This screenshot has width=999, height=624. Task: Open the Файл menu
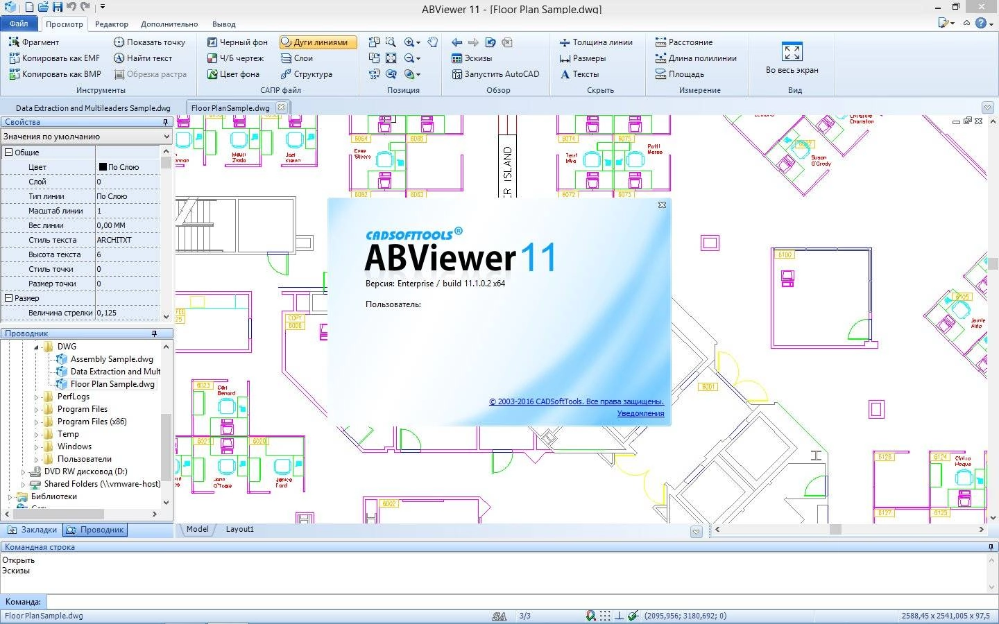click(19, 24)
